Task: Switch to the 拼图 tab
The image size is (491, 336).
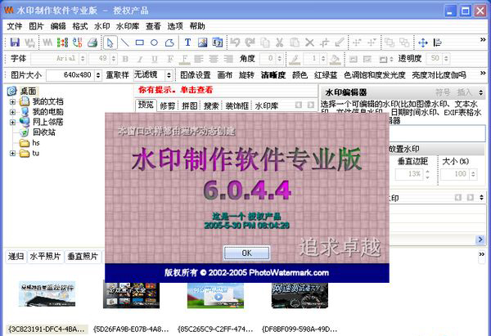Action: pos(190,105)
